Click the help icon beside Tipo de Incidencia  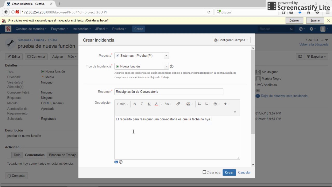171,66
